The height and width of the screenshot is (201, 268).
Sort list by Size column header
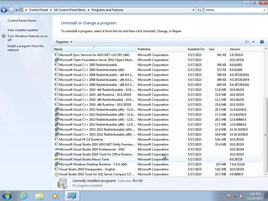click(217, 49)
